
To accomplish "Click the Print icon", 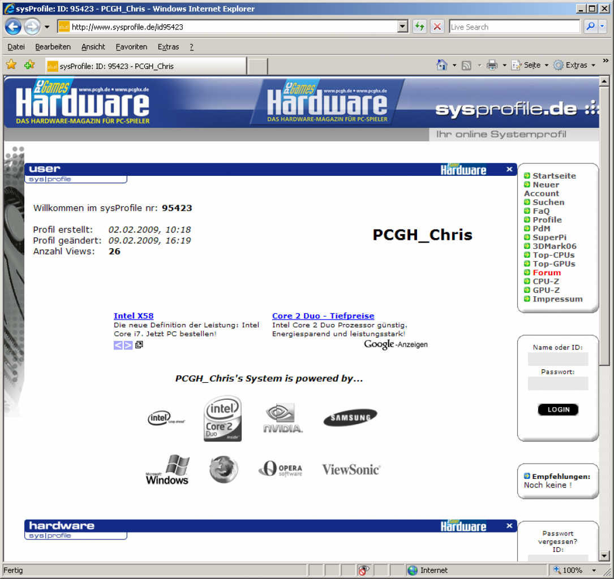I will (x=492, y=65).
